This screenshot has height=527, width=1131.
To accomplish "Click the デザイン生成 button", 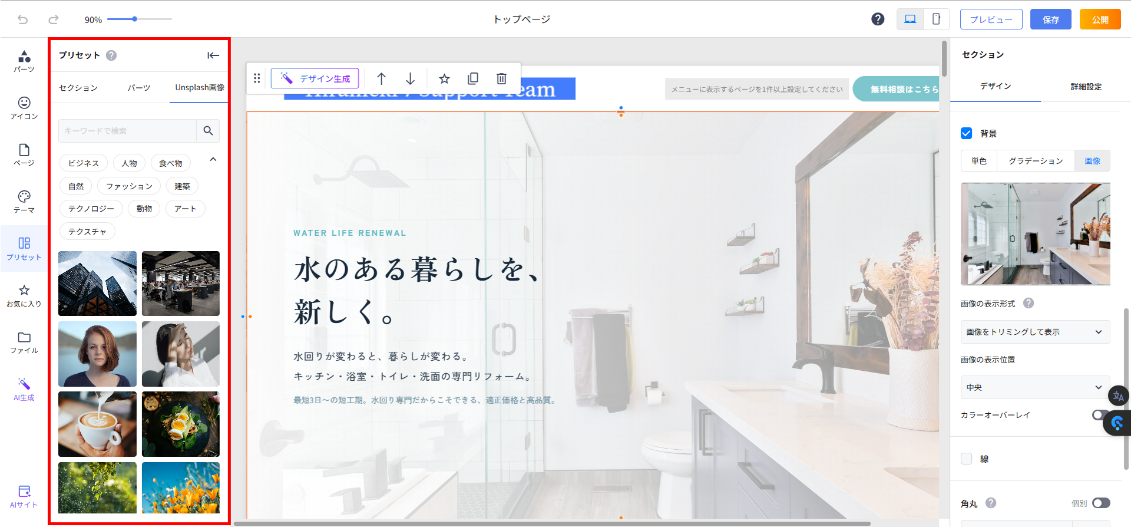I will click(316, 78).
